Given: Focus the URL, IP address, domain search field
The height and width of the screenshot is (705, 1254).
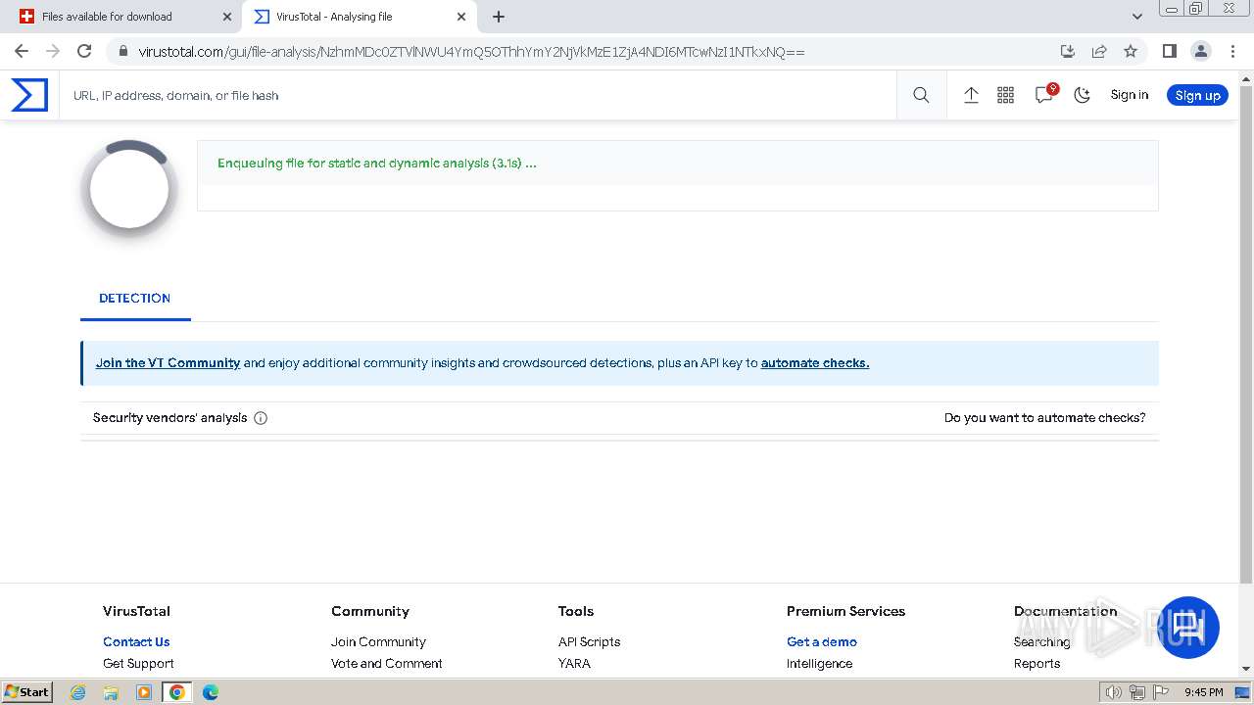Looking at the screenshot, I should pos(478,95).
